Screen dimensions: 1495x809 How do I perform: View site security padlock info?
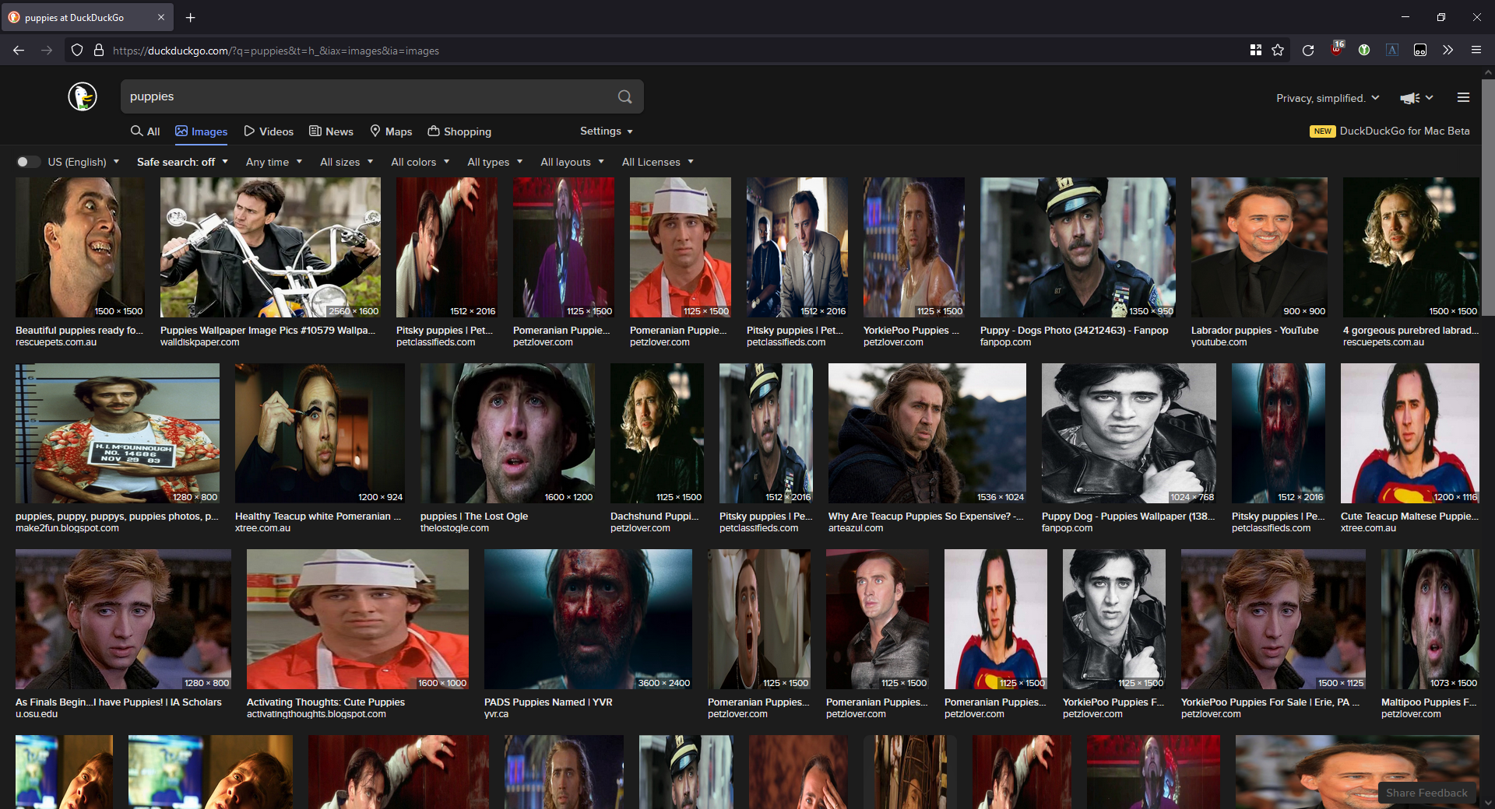(x=99, y=51)
